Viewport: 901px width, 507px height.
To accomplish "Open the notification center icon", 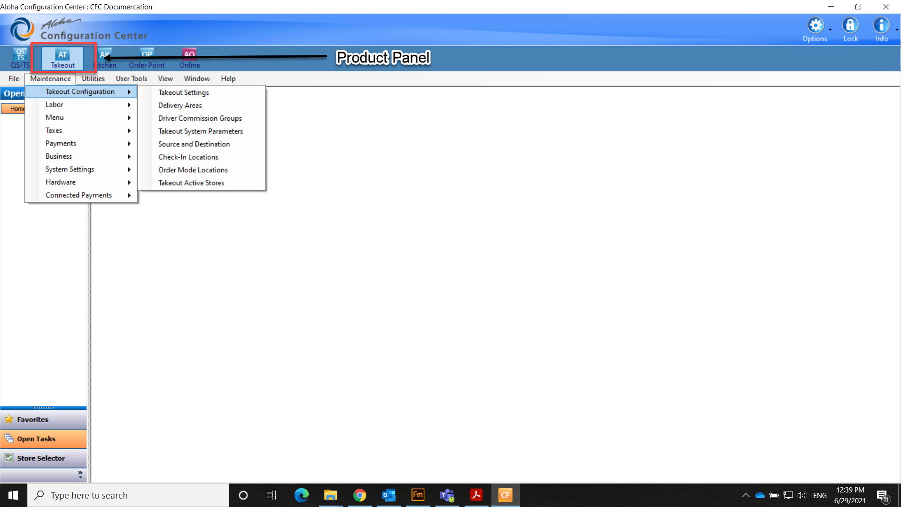I will pos(883,496).
